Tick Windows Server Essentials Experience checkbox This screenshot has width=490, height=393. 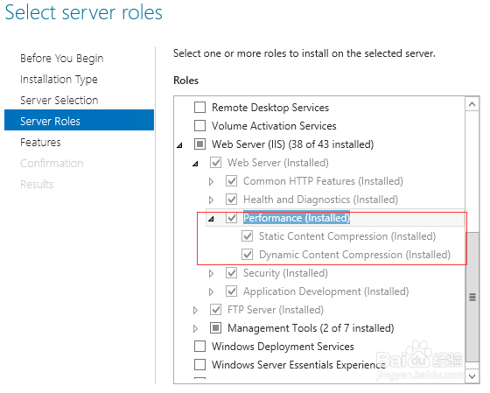[199, 364]
